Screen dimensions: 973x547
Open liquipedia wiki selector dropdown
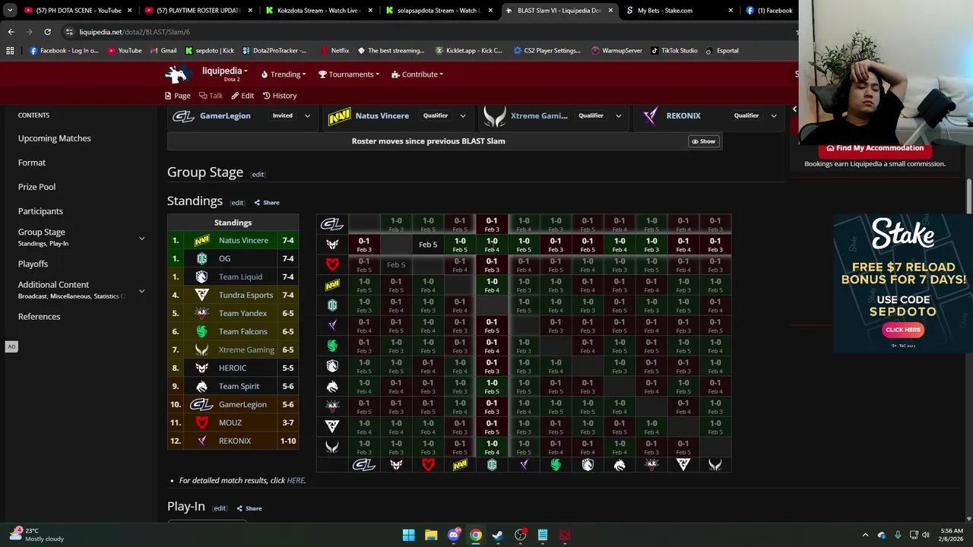pyautogui.click(x=225, y=71)
